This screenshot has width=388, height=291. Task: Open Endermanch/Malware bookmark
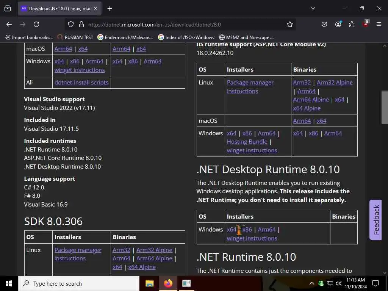coord(125,38)
